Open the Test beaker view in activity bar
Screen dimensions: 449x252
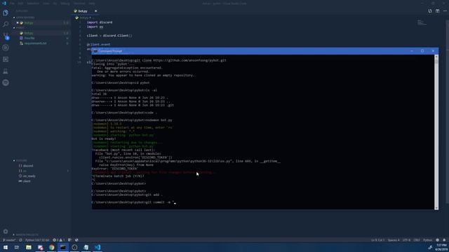(x=6, y=71)
